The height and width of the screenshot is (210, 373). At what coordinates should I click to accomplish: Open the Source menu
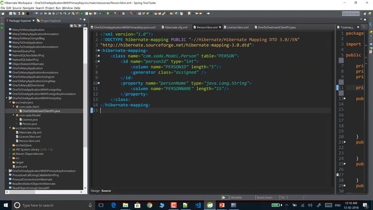point(17,8)
